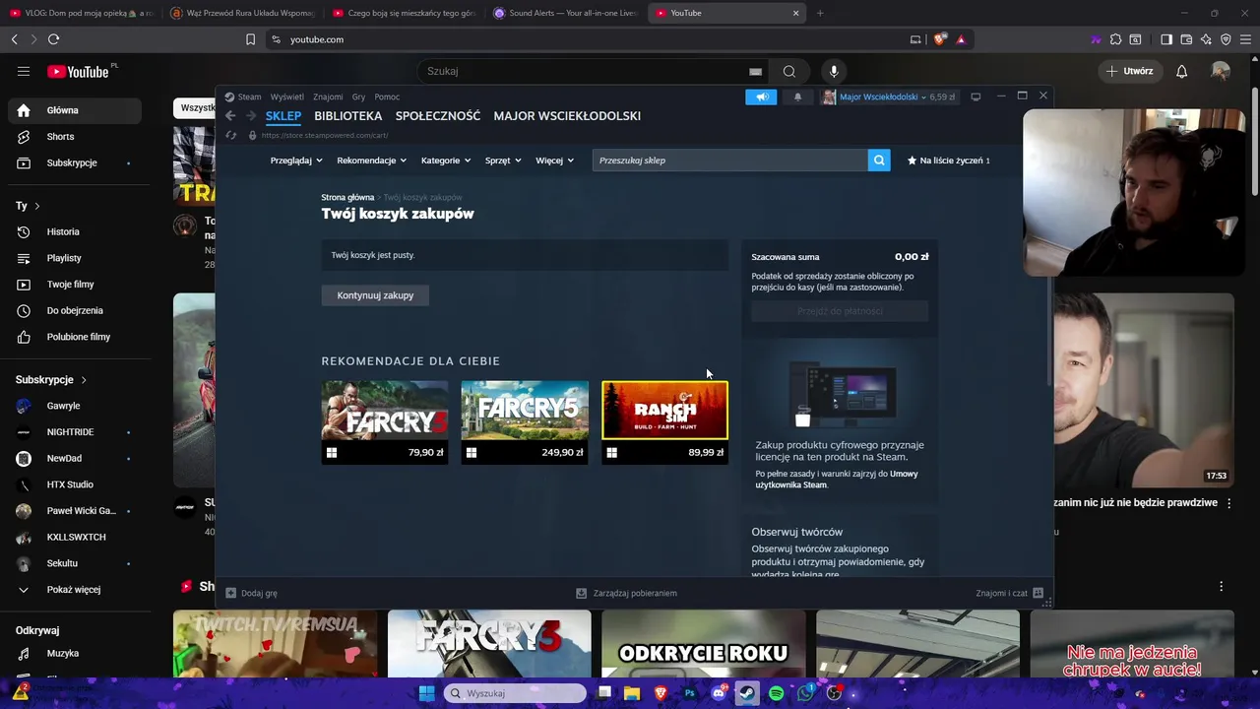Click the YouTube Szukaj search box
Screen dimensions: 1260x709
tap(595, 71)
